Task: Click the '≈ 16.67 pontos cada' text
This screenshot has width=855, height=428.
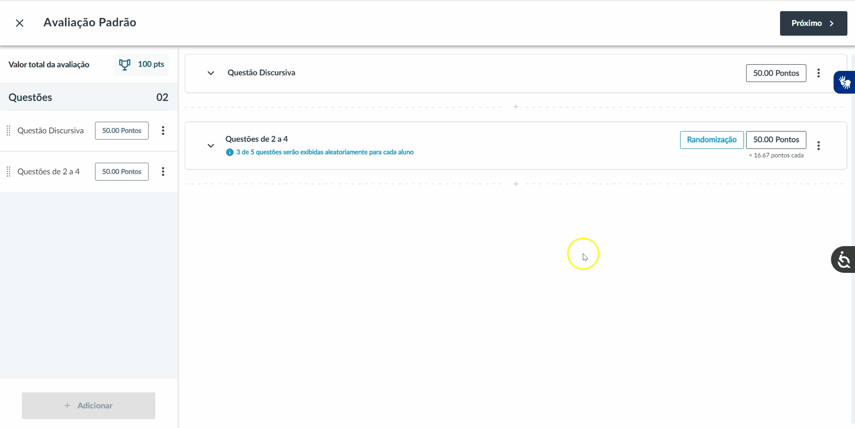Action: click(x=776, y=156)
